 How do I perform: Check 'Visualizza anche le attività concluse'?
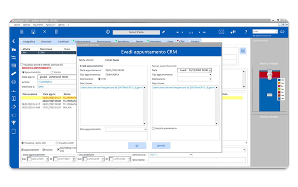click(22, 65)
